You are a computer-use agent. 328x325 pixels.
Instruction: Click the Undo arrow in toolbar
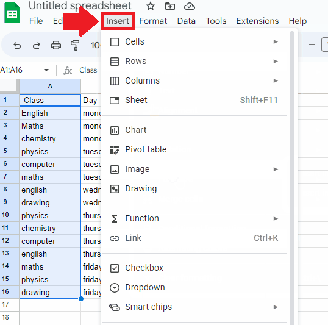[17, 45]
